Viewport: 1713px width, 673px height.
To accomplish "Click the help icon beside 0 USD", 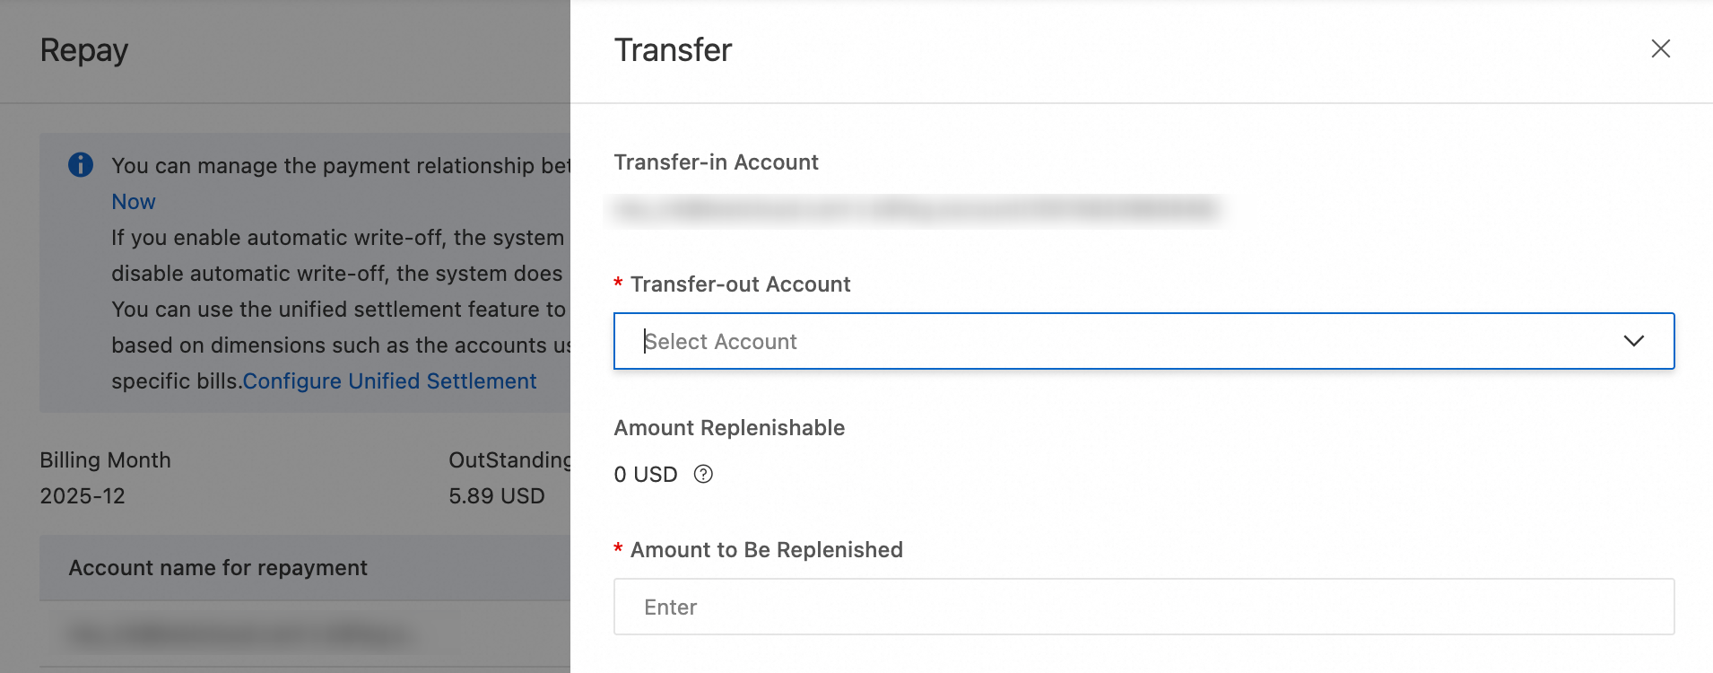I will (703, 475).
